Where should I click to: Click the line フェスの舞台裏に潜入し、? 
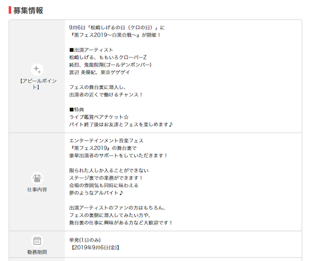[x=98, y=87]
